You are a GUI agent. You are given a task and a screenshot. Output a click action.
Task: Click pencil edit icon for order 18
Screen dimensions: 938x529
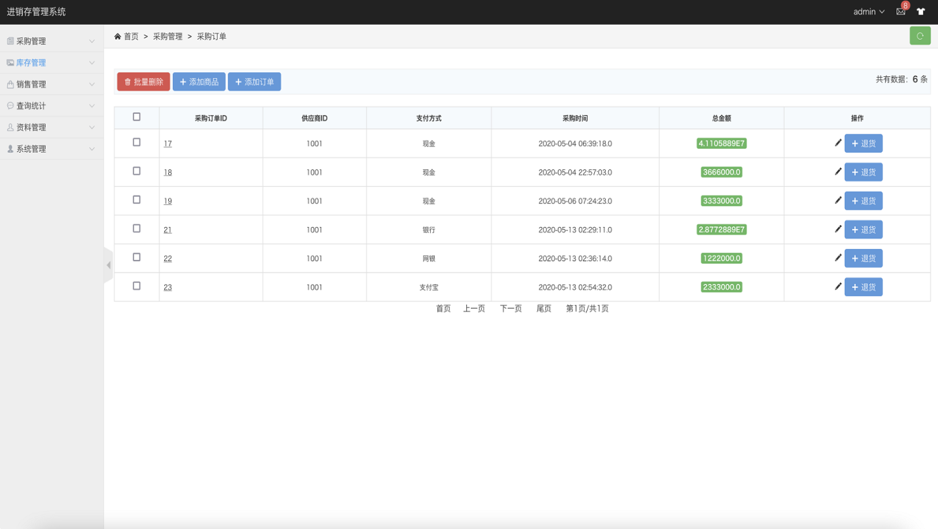click(837, 171)
